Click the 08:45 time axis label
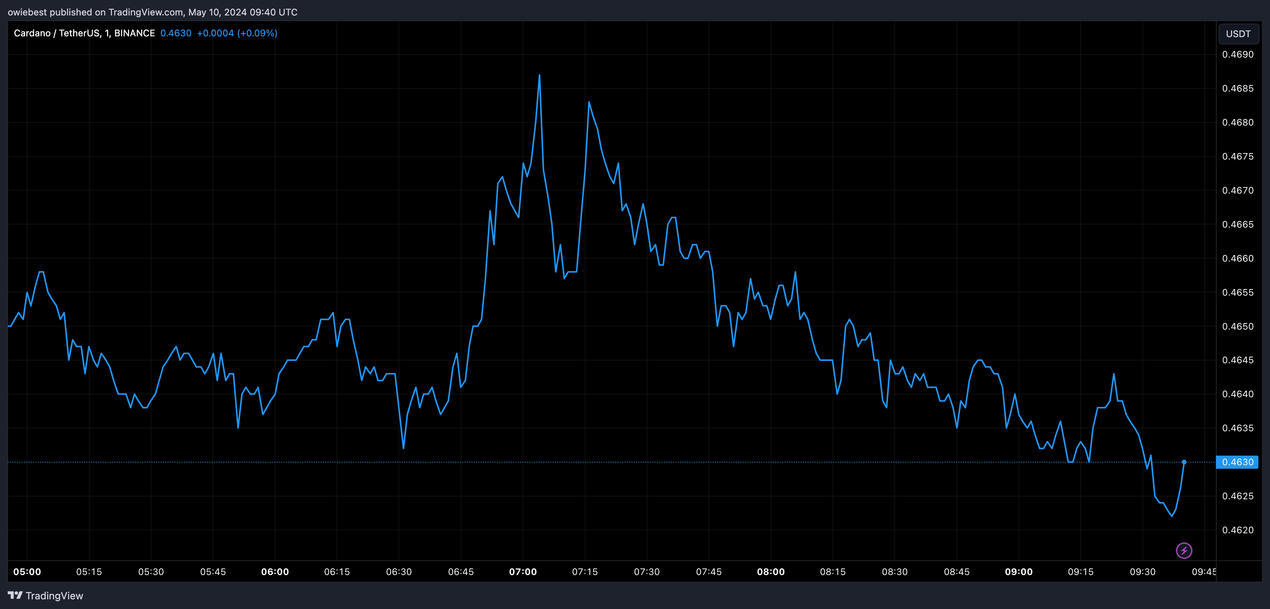The height and width of the screenshot is (609, 1270). coord(957,572)
